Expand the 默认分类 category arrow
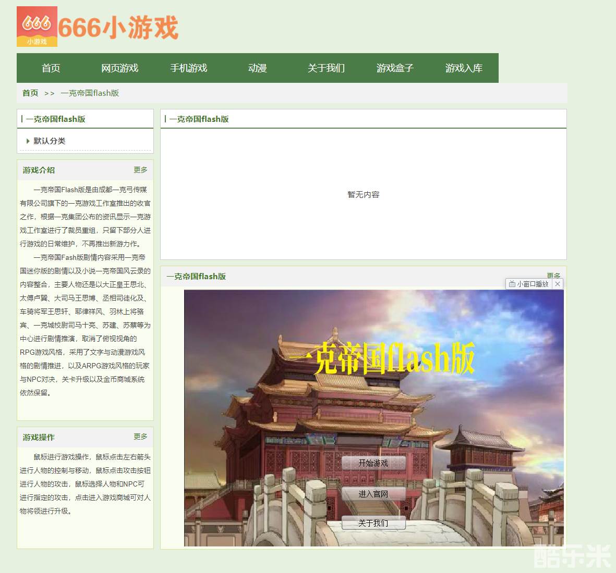 28,141
